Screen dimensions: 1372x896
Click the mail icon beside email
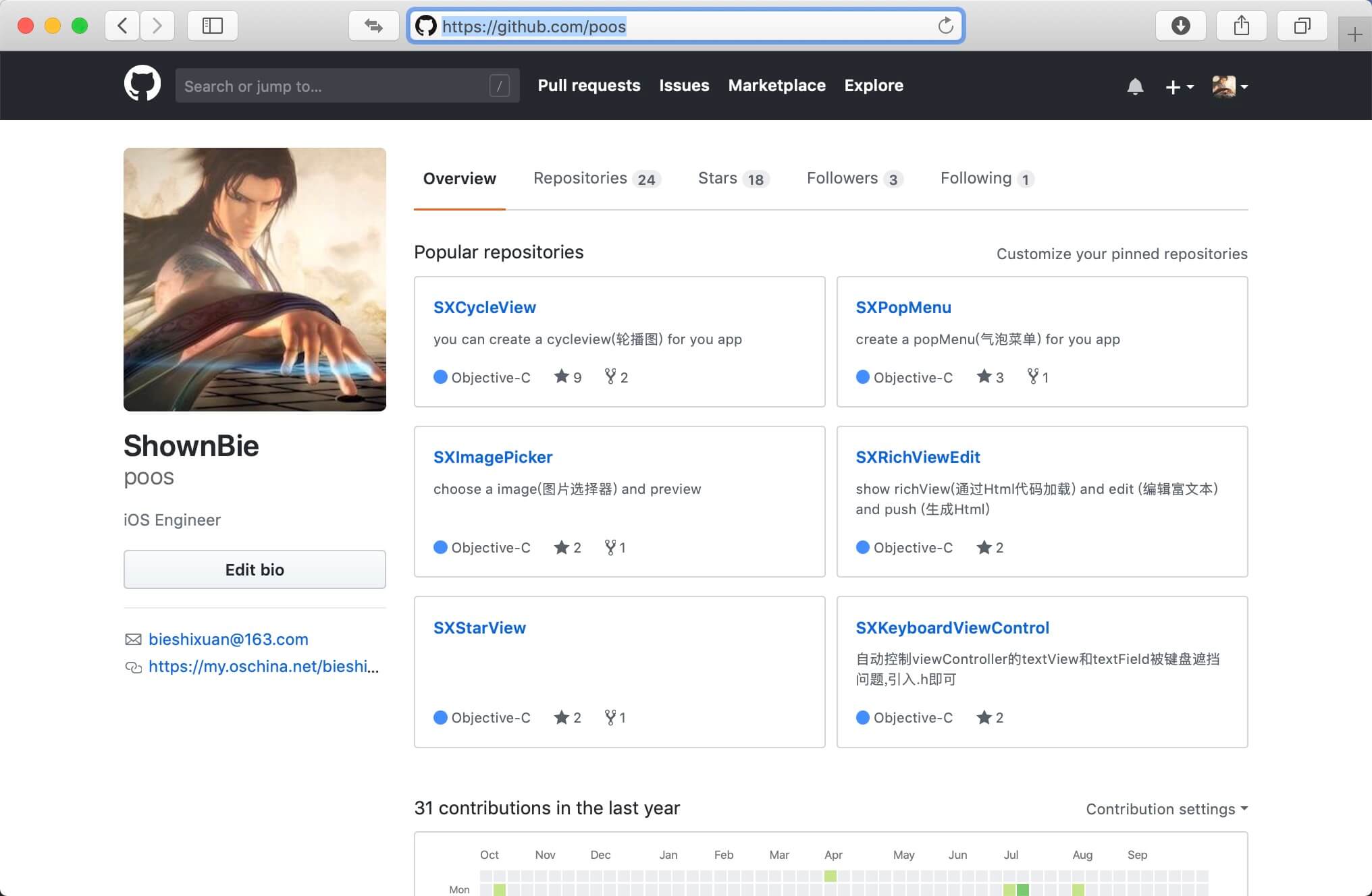coord(133,640)
